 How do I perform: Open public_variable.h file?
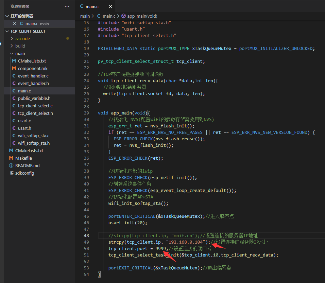coord(34,98)
